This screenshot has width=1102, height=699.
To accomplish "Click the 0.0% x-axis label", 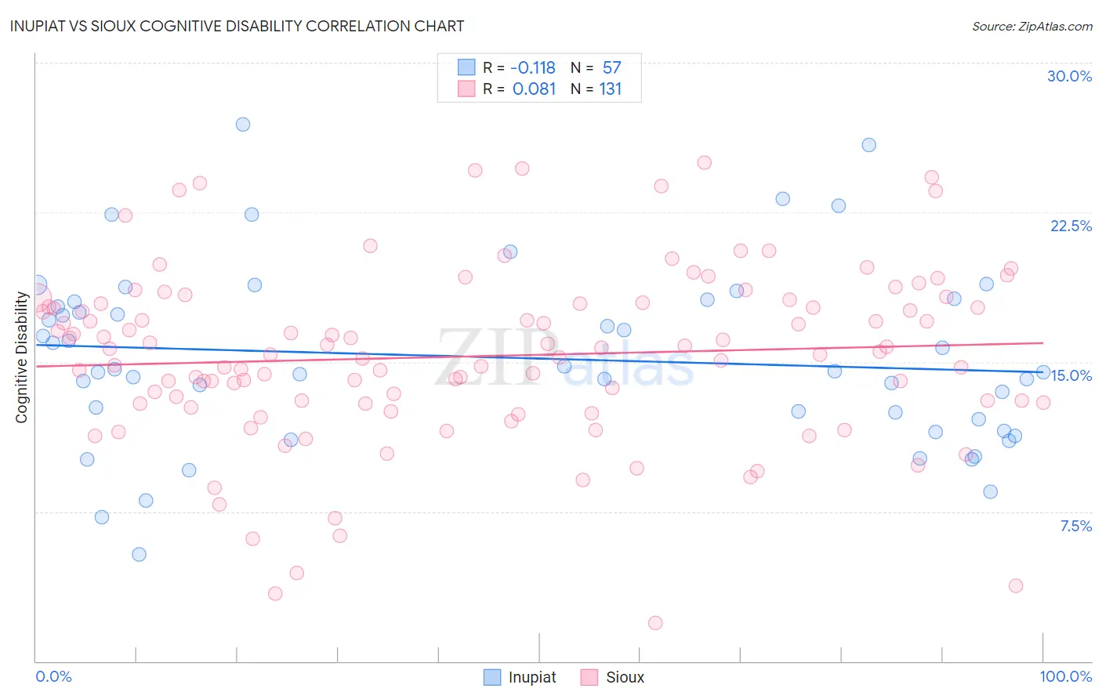I will [x=53, y=676].
